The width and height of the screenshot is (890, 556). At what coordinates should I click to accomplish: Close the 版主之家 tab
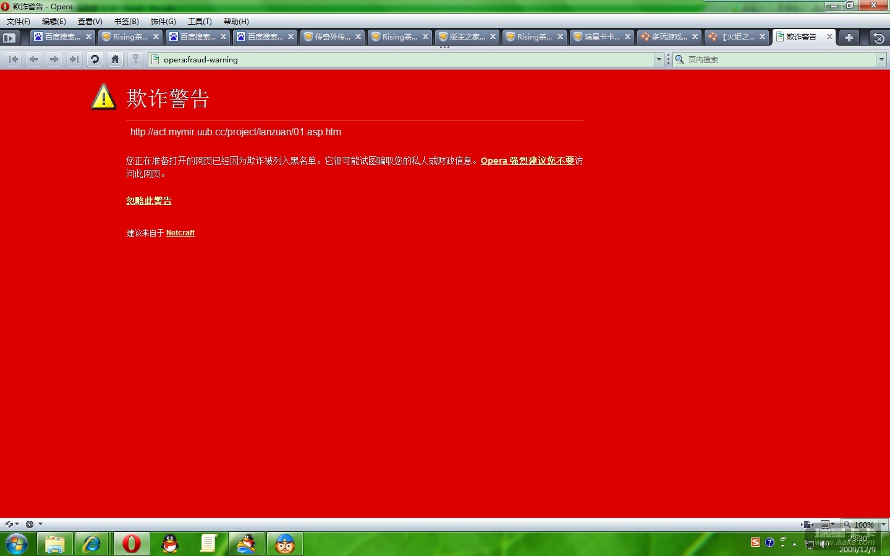point(493,37)
